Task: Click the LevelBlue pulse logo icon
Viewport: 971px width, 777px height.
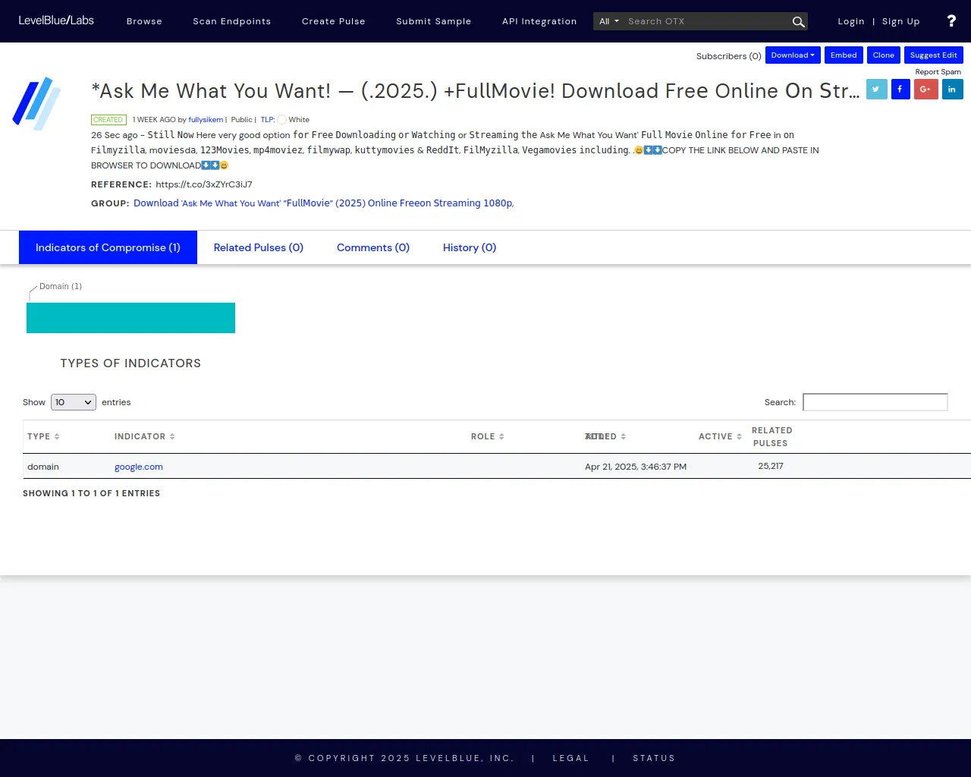Action: (x=36, y=103)
